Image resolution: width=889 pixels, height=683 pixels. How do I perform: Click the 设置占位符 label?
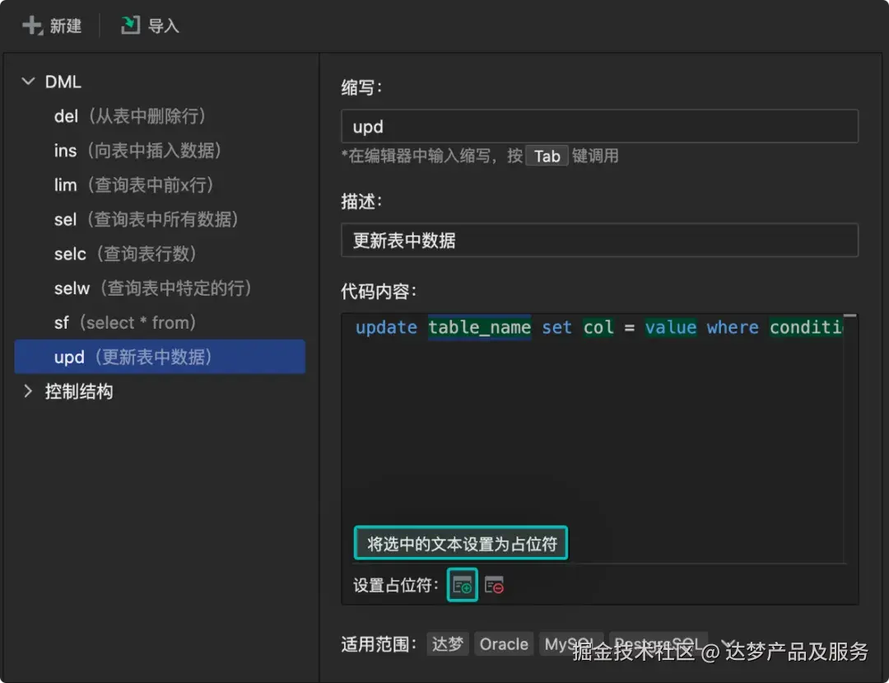[x=396, y=585]
